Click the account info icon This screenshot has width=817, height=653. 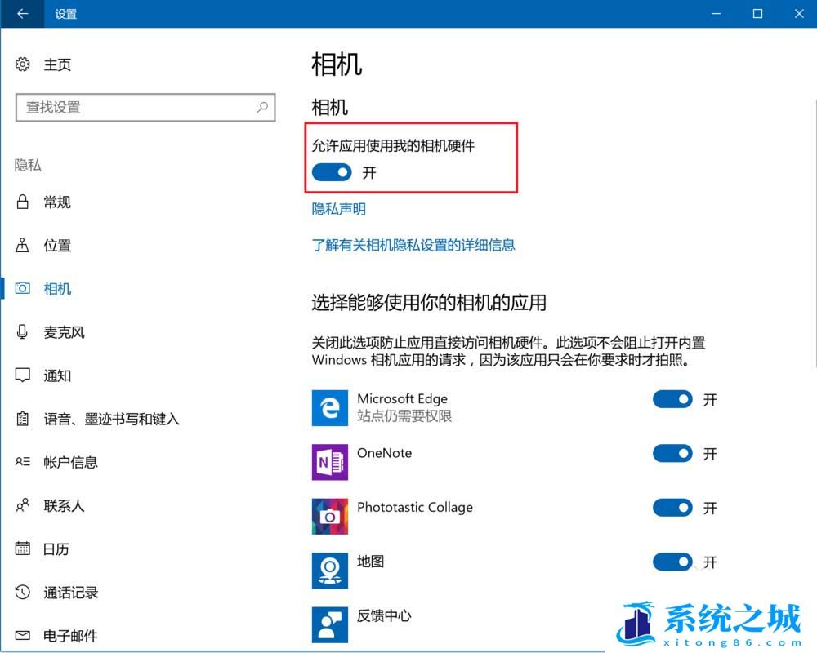tap(22, 462)
